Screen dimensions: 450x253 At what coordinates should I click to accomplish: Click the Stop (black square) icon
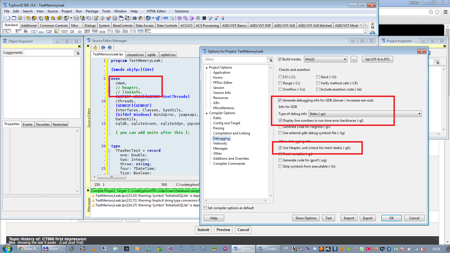[204, 18]
